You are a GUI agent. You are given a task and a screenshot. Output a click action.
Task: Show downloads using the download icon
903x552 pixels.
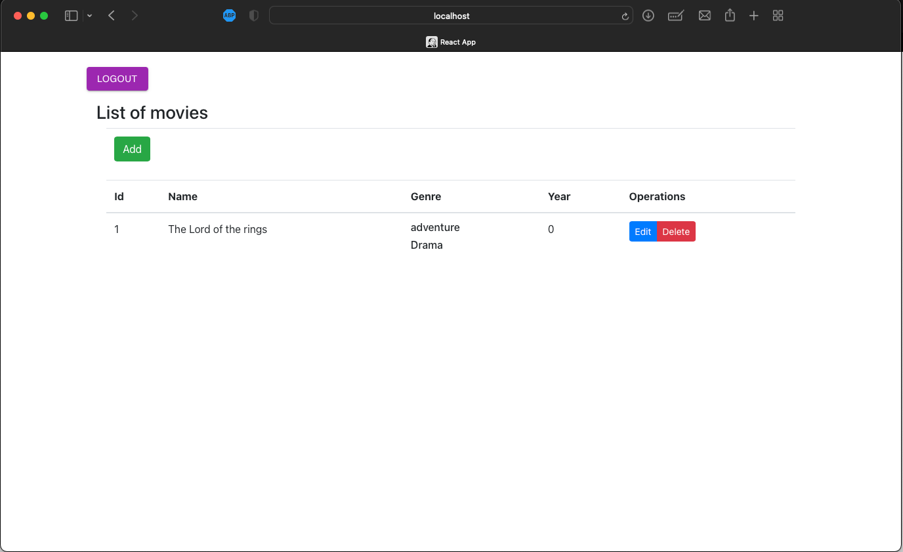point(648,16)
